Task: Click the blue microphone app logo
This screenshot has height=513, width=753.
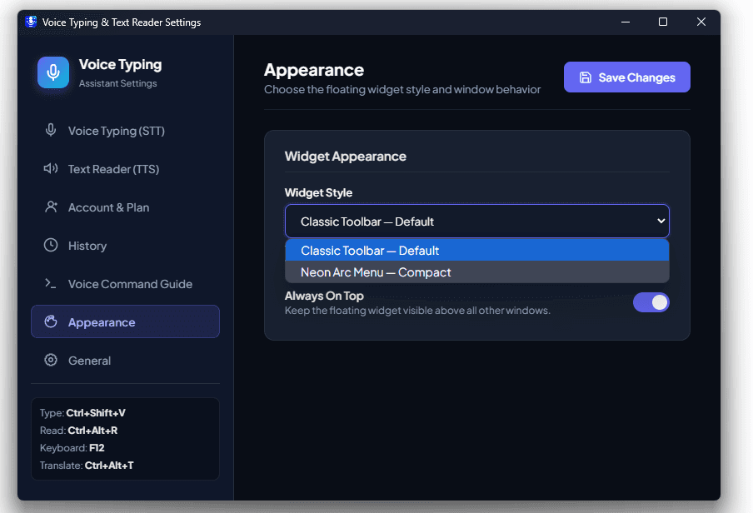Action: click(53, 72)
